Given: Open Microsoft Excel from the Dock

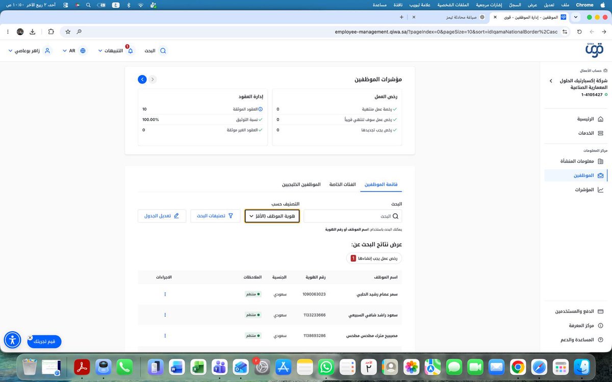Looking at the screenshot, I should 197,367.
